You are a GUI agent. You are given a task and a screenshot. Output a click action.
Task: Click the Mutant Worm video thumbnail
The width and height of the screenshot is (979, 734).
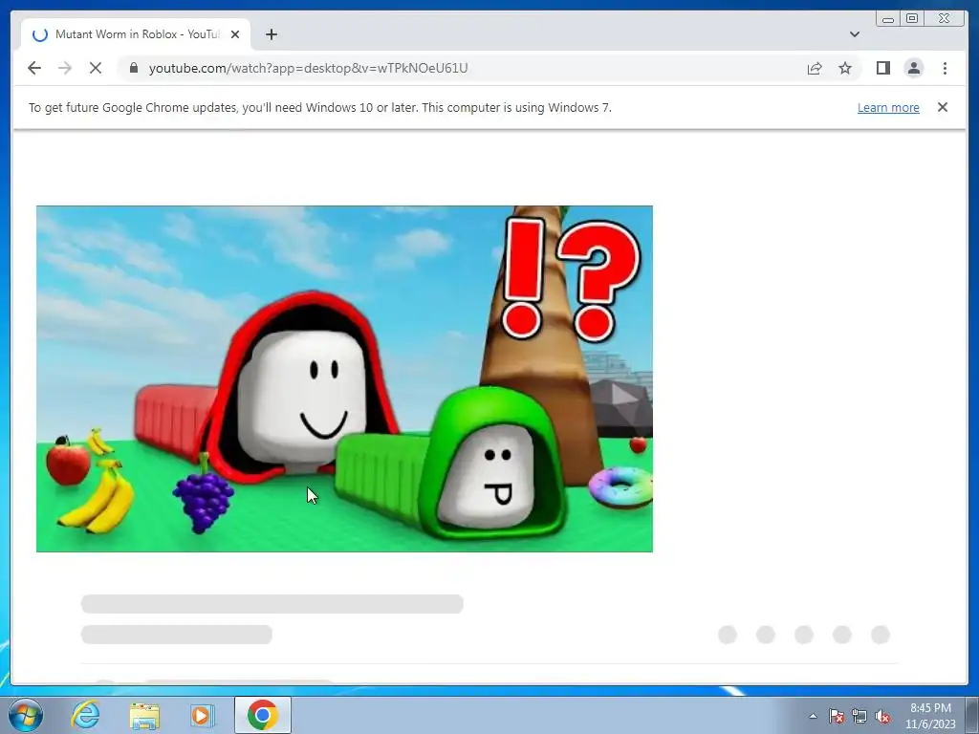pos(344,378)
